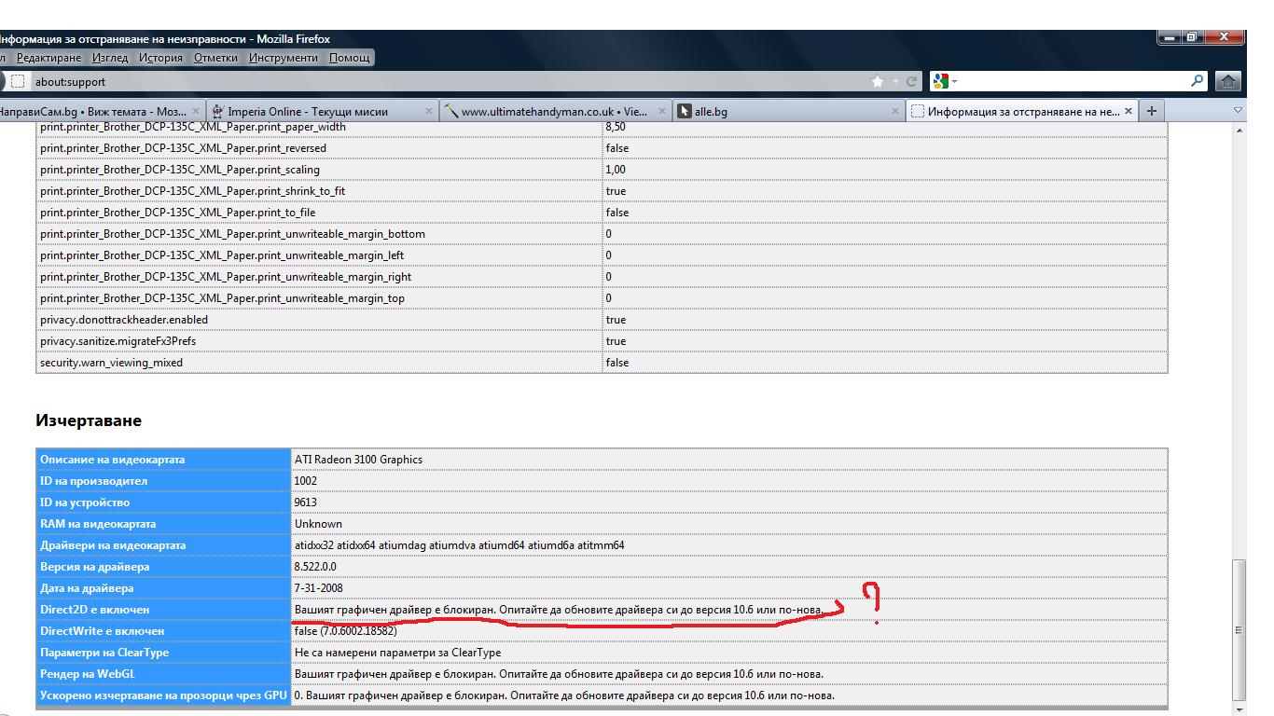
Task: Click the magnifier search icon
Action: tap(1198, 82)
